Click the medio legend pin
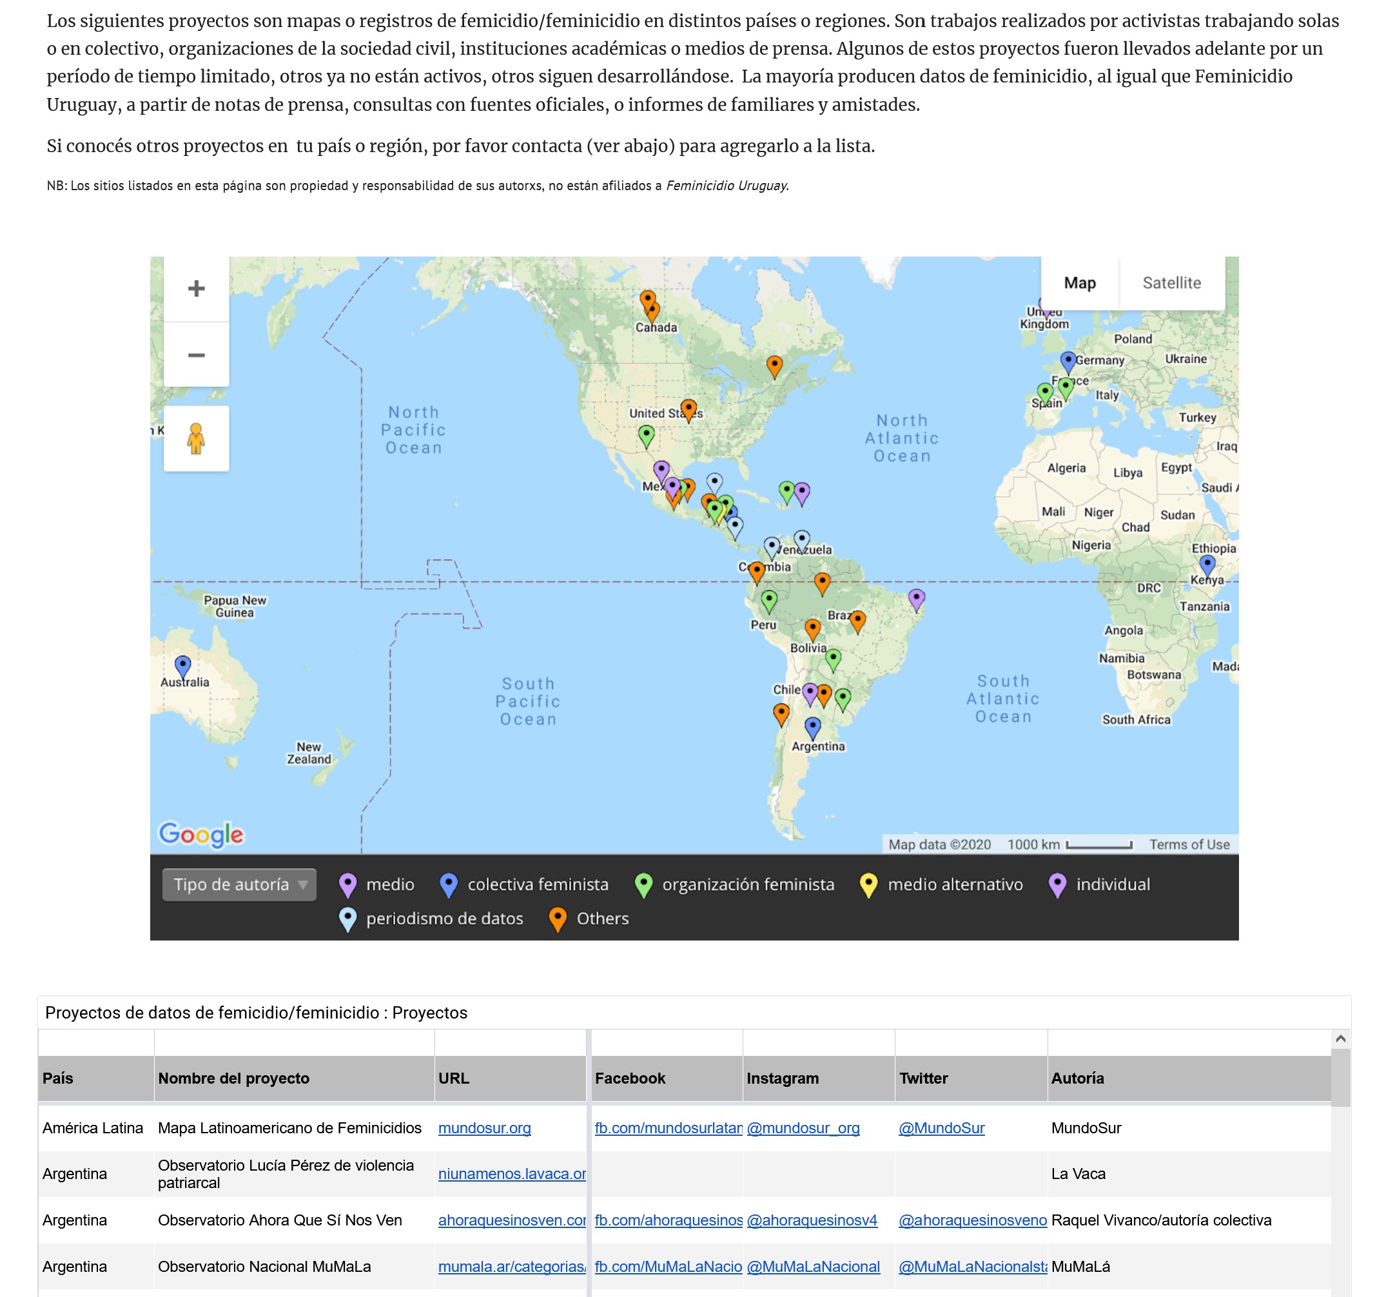 [x=348, y=886]
